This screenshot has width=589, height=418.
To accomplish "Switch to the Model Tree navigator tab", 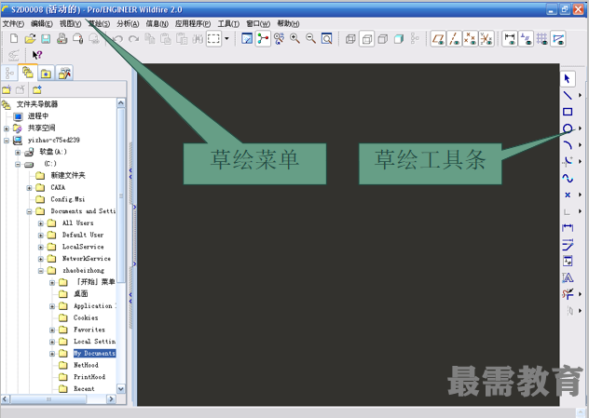I will tap(9, 73).
